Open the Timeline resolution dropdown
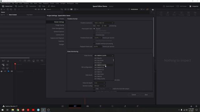The image size is (200, 112). 104,23
